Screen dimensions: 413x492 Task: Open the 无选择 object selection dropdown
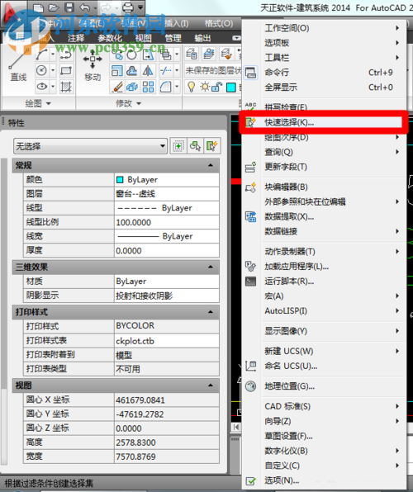point(90,146)
